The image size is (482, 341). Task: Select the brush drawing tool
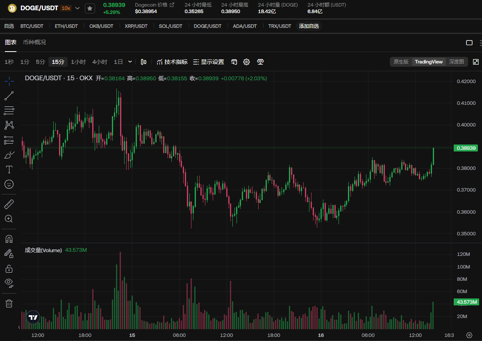pos(9,155)
